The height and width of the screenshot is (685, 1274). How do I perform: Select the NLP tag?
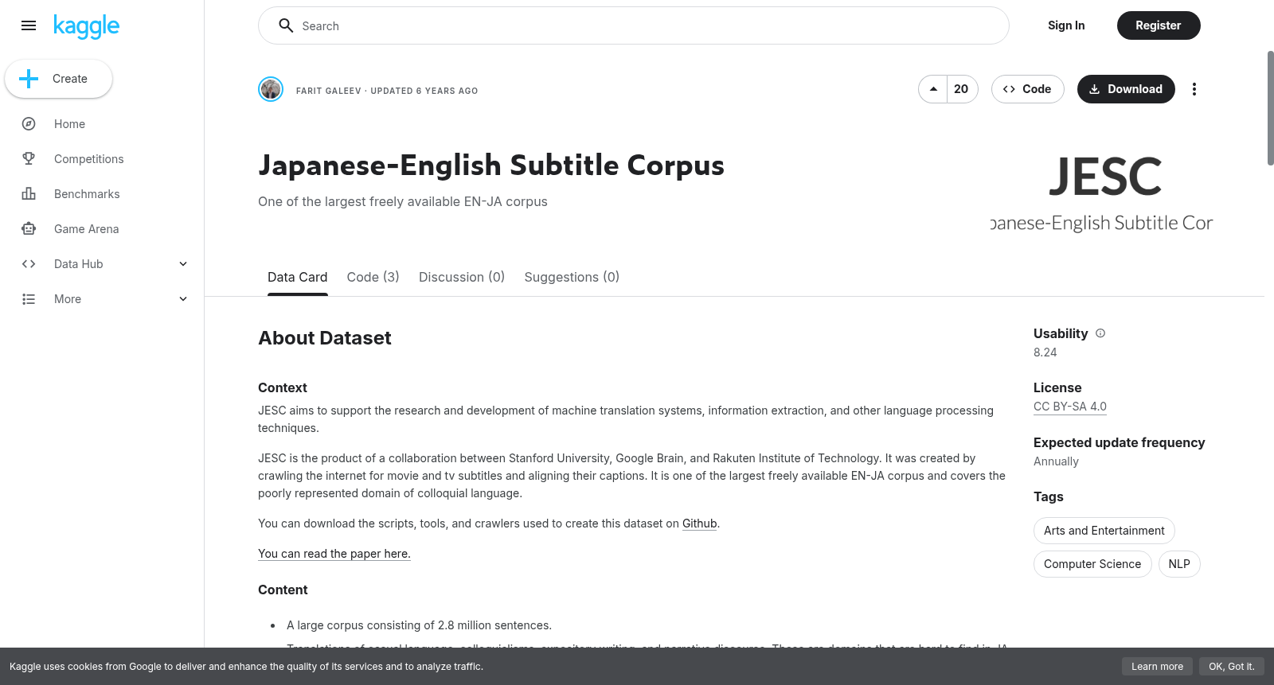coord(1179,564)
